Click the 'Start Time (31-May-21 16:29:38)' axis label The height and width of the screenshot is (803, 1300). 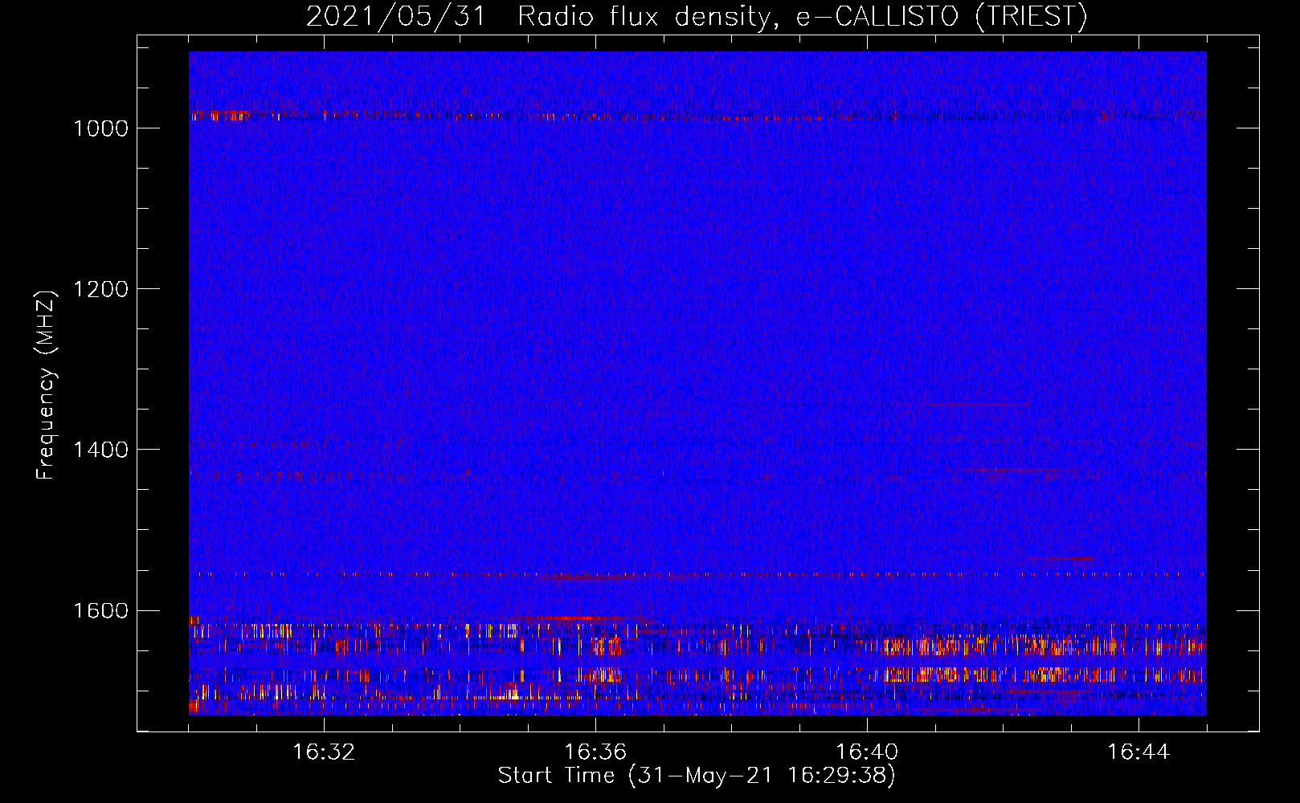697,776
